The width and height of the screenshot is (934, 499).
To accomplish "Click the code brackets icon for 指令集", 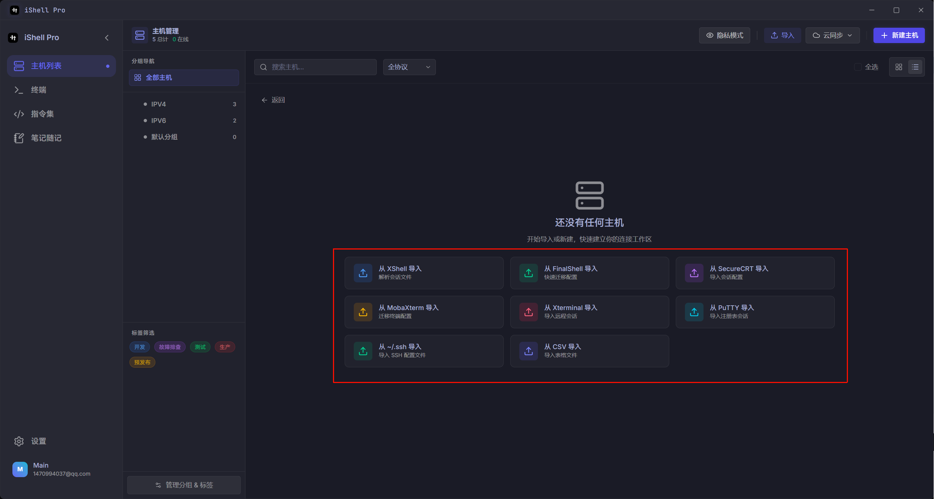I will [19, 114].
